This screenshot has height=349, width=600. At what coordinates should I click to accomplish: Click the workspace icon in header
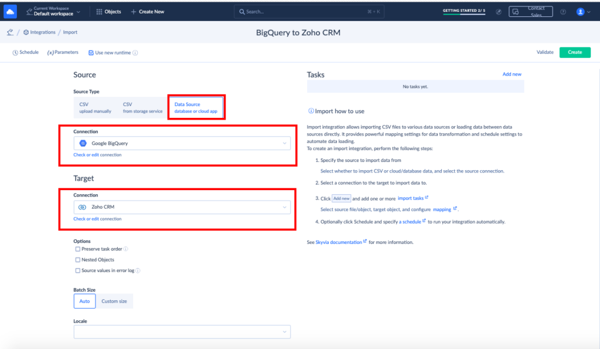point(29,12)
